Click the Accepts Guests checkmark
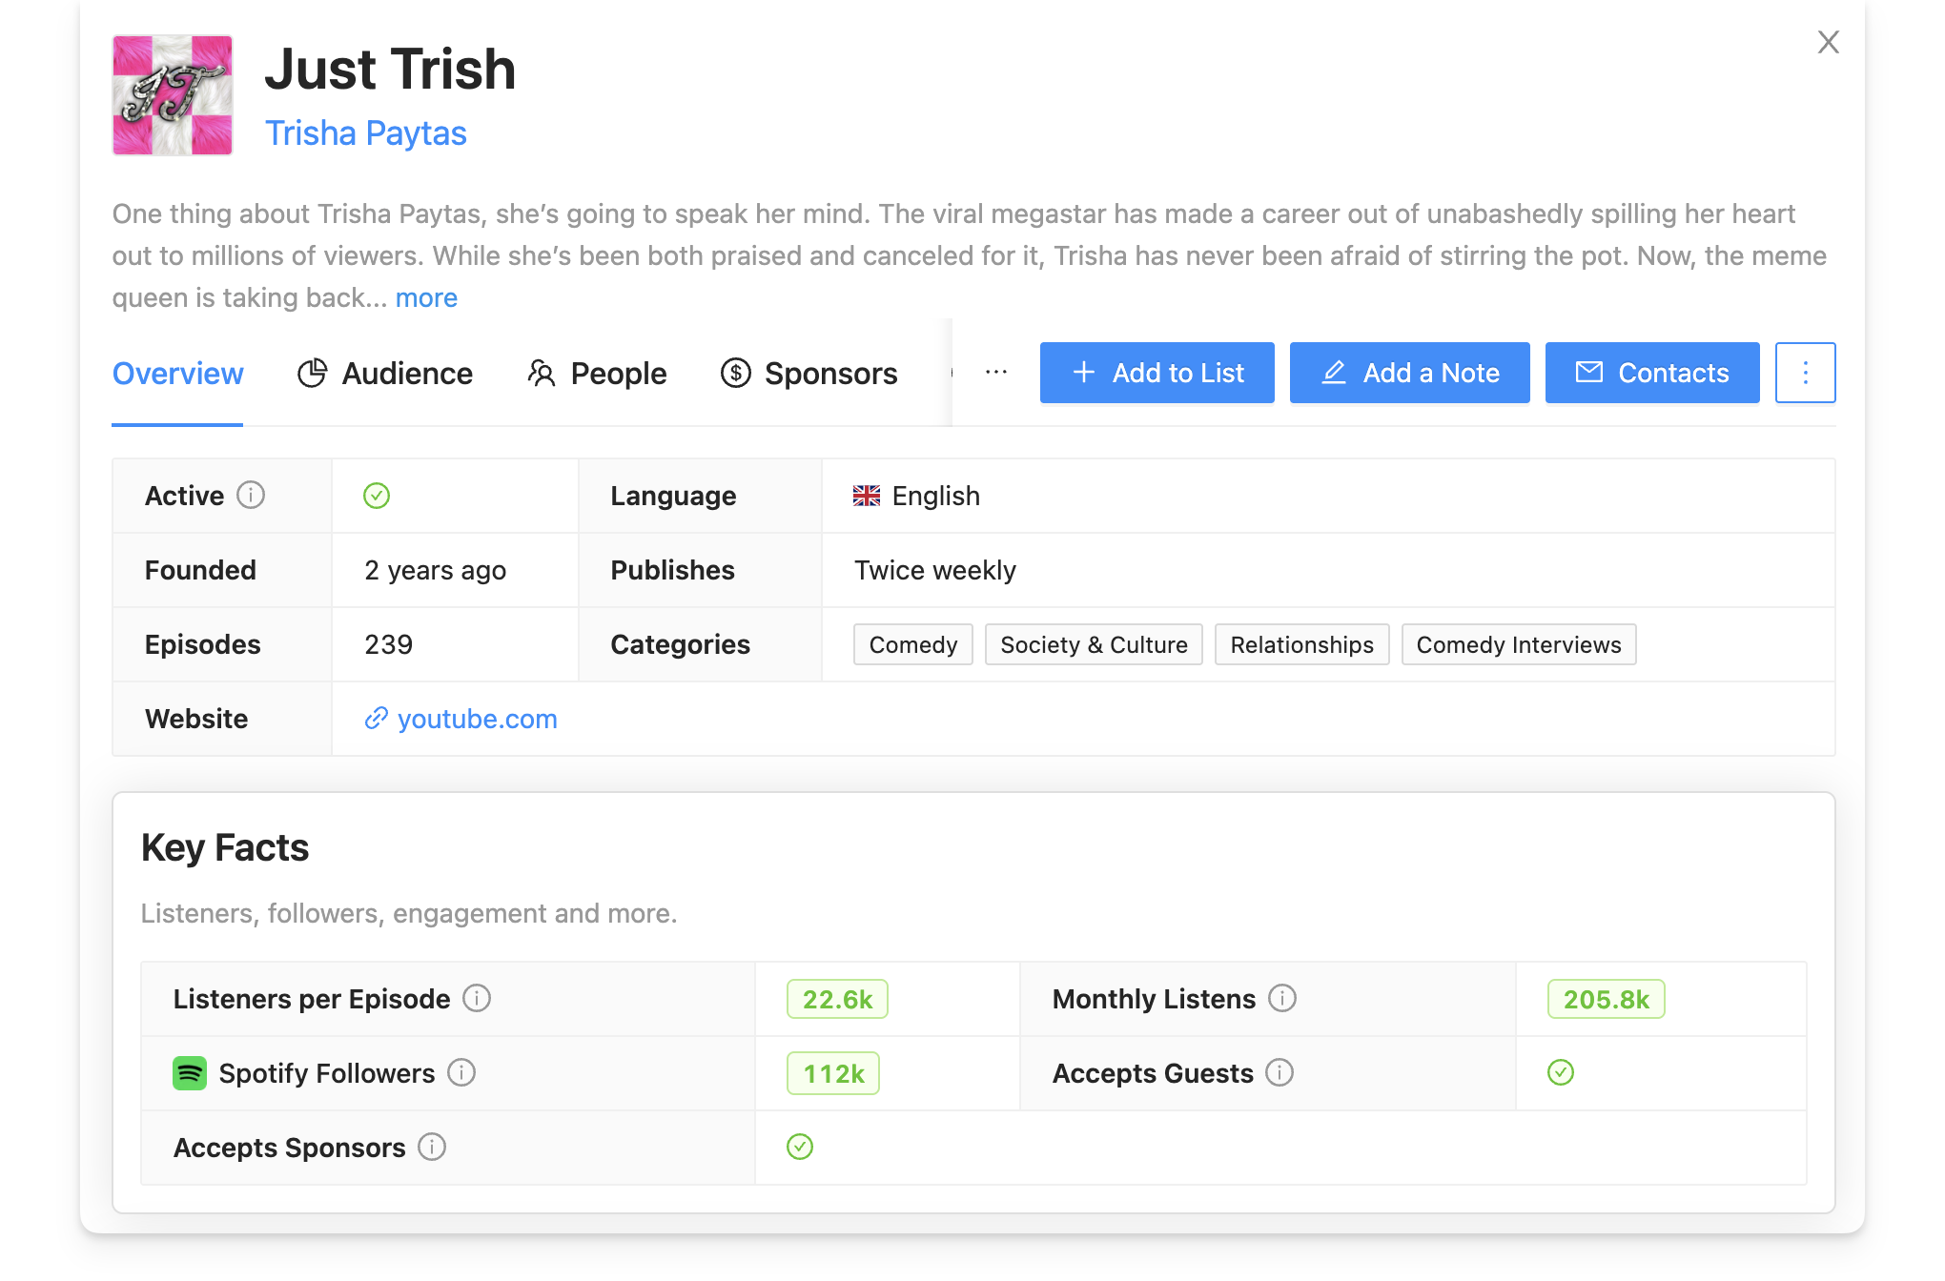The image size is (1945, 1281). pos(1560,1072)
